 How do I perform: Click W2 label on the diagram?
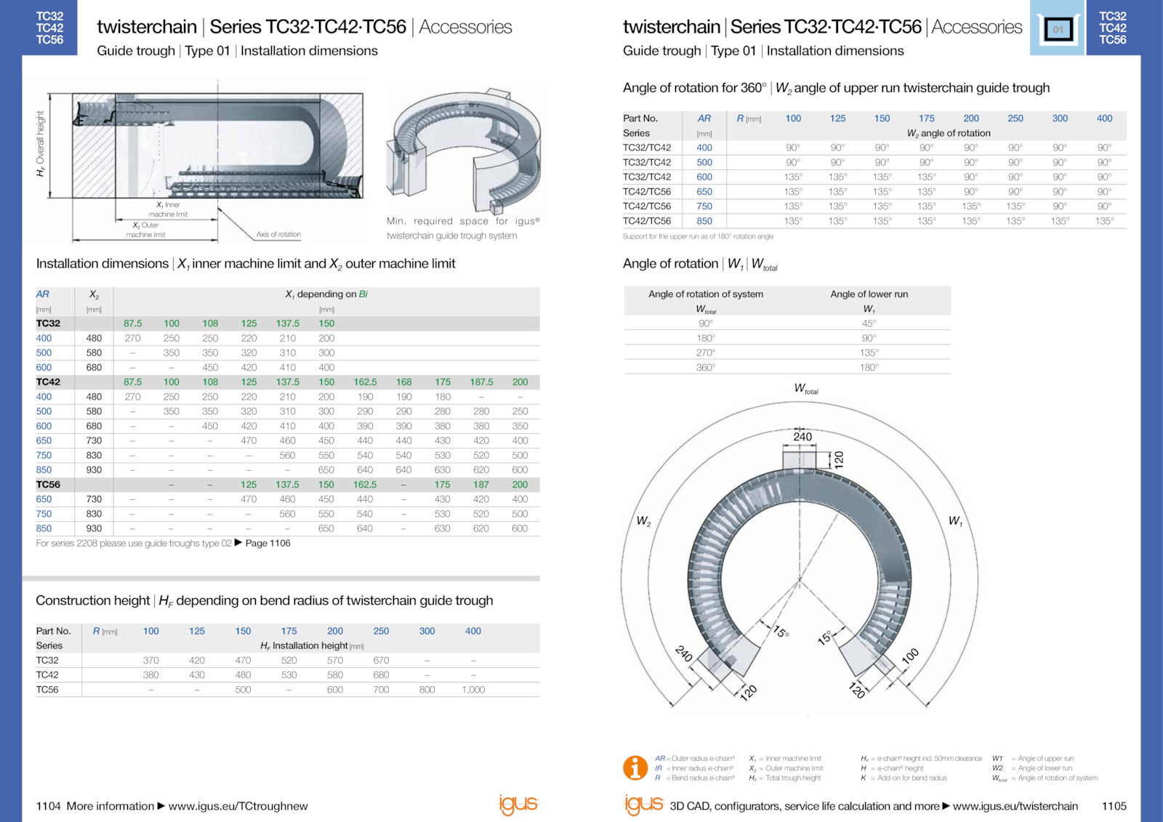coord(644,521)
